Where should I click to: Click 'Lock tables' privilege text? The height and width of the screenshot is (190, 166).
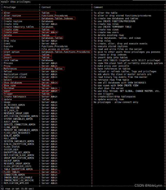(11, 60)
